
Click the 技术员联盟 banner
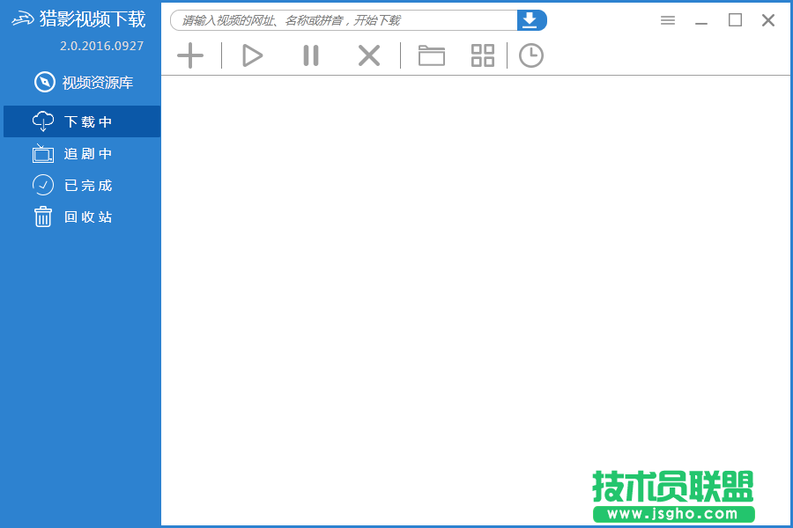[671, 485]
